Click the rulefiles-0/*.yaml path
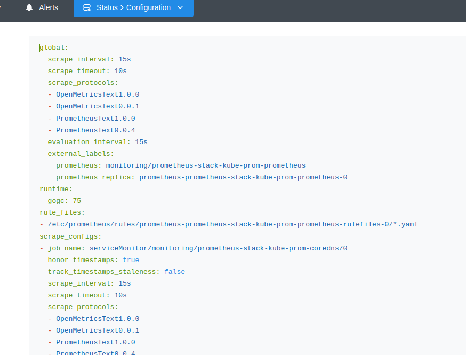The image size is (466, 355). click(232, 224)
